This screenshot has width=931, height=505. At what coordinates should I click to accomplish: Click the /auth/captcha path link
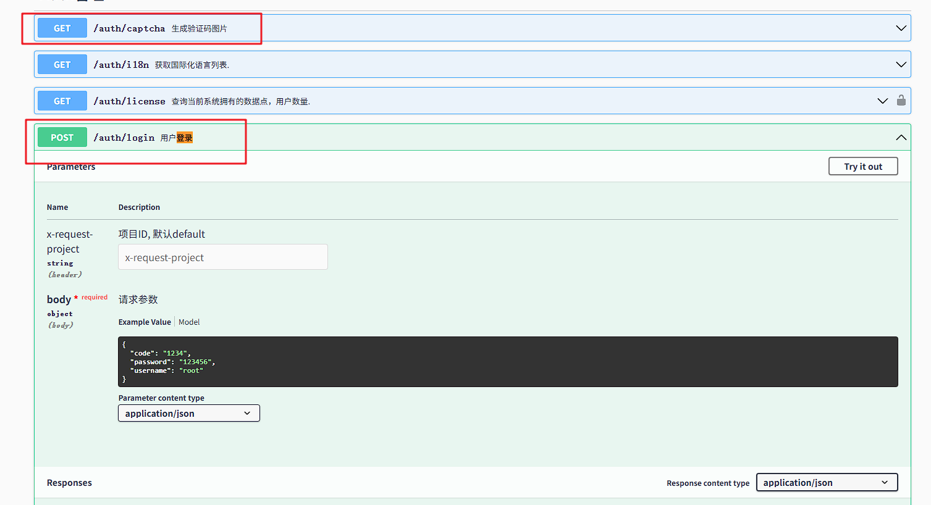coord(129,28)
